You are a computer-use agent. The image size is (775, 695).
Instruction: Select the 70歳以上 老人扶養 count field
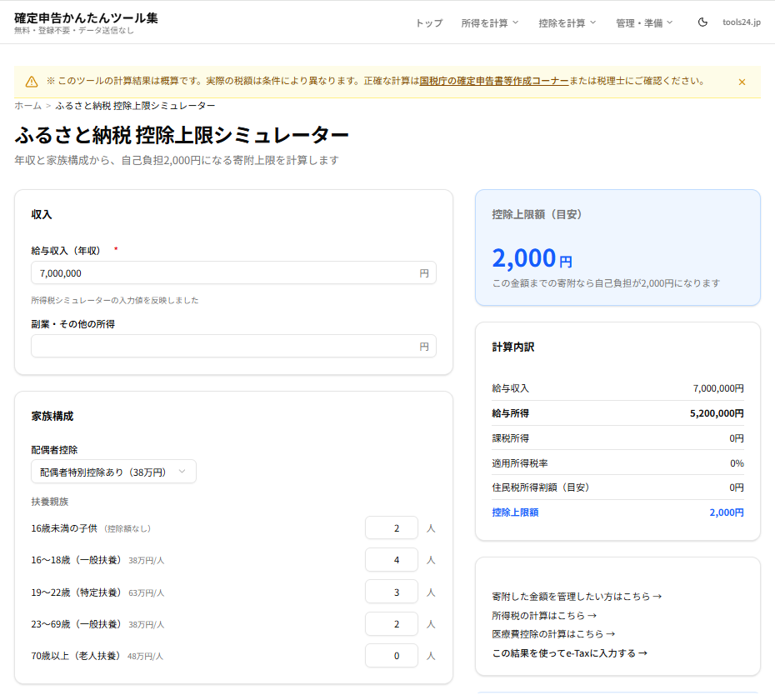click(x=392, y=656)
